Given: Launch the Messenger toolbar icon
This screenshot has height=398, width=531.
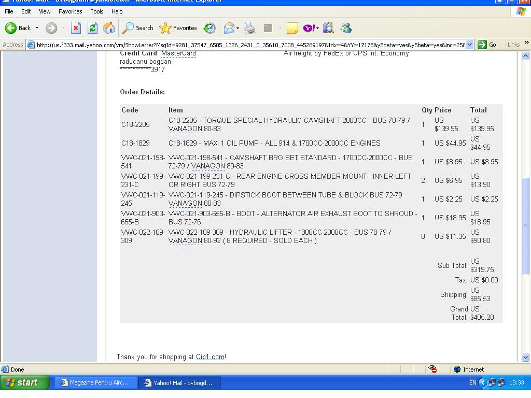Looking at the screenshot, I should 346,28.
